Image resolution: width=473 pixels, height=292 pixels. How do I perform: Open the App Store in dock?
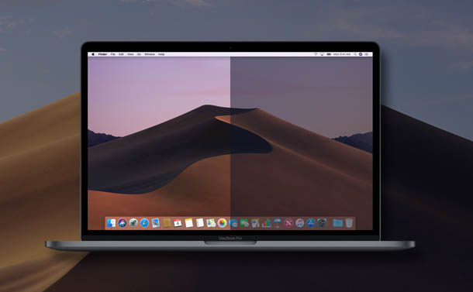click(311, 223)
